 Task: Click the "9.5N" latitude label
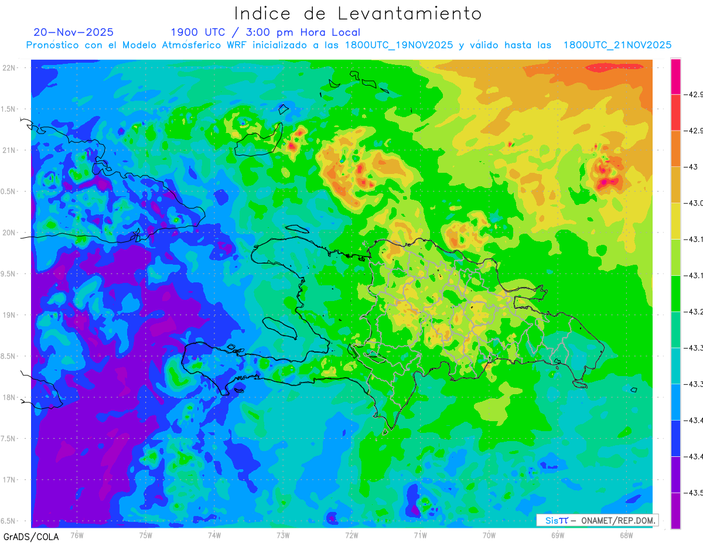[8, 274]
